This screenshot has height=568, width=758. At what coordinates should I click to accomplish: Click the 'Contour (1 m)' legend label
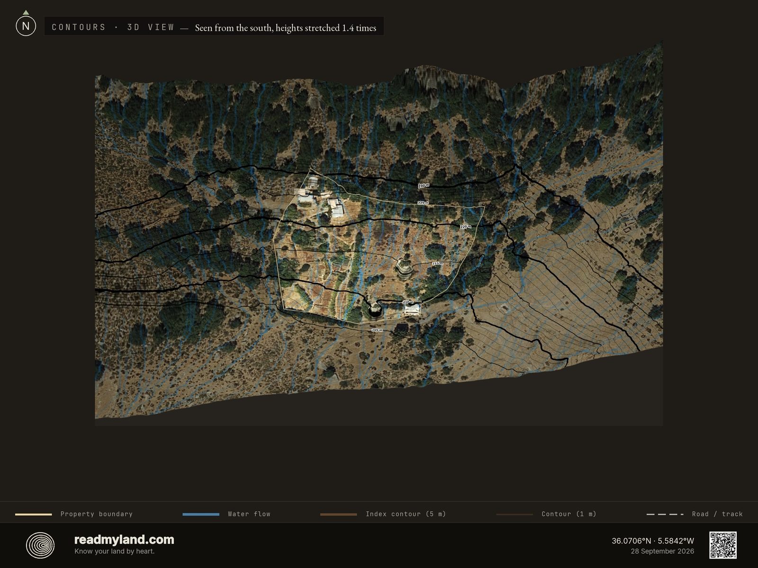569,514
